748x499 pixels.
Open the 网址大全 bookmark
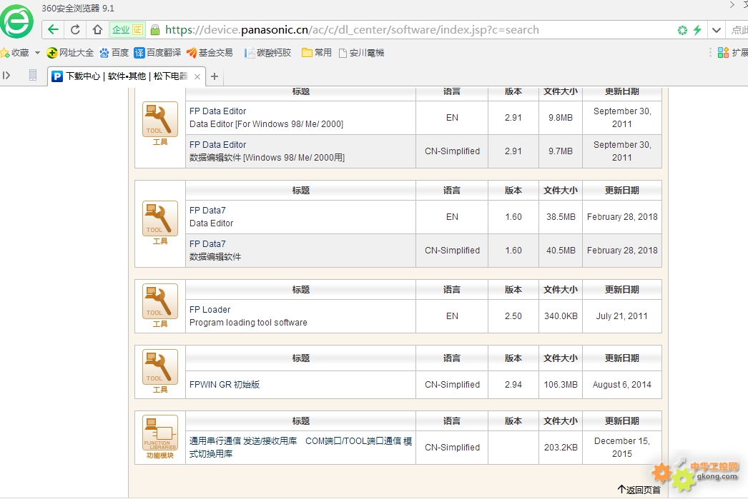tap(70, 52)
